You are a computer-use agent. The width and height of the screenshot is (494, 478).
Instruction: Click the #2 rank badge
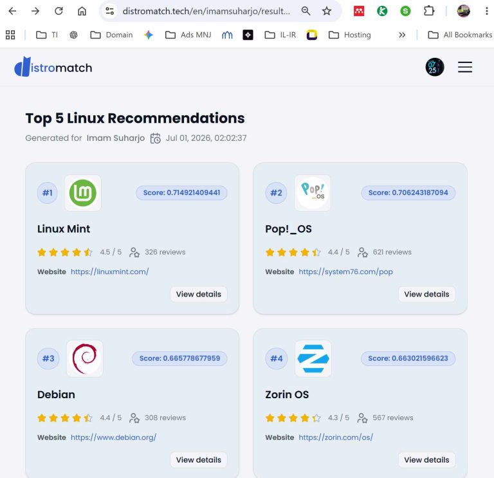click(x=277, y=193)
